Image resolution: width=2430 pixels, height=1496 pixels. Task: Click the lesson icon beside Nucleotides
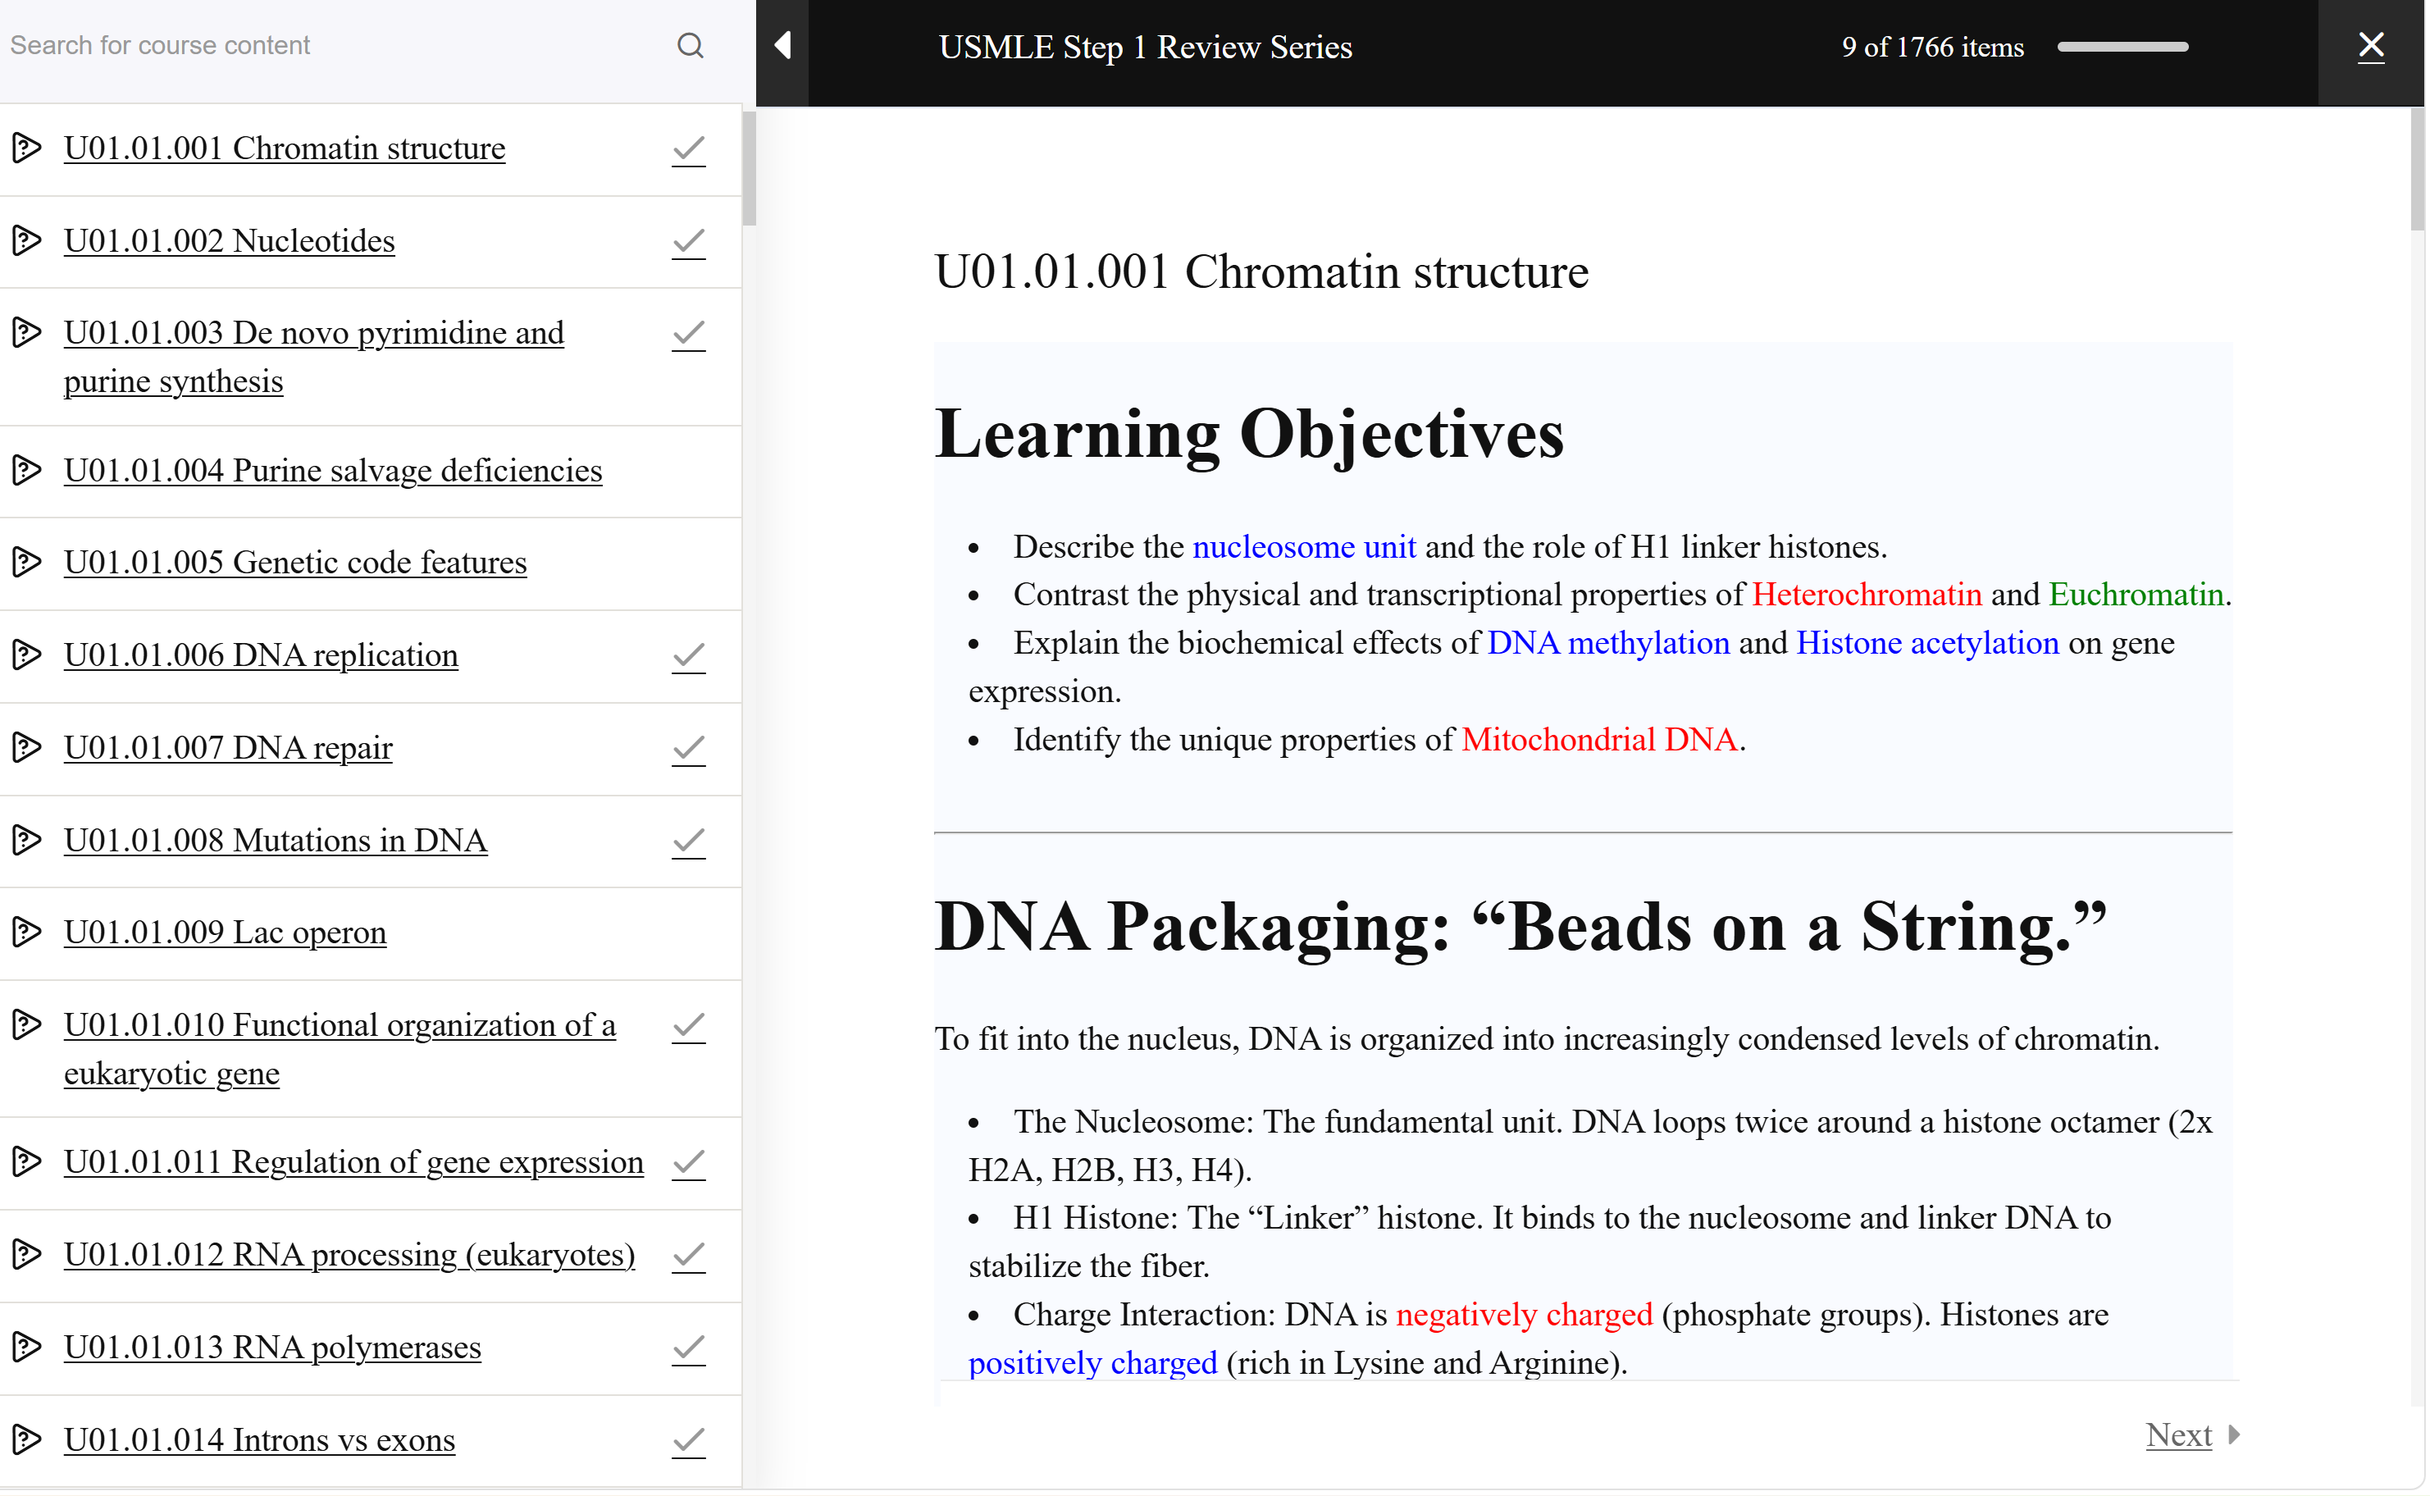[x=27, y=240]
